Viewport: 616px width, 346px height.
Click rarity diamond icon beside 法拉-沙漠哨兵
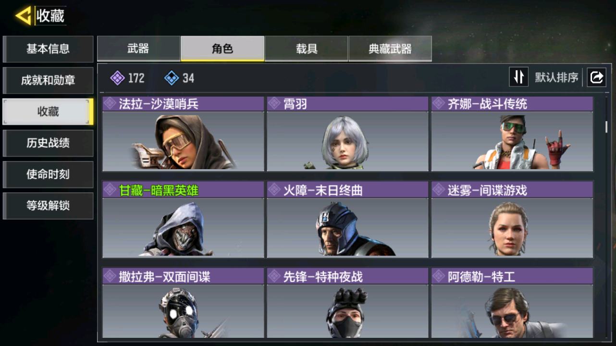tap(110, 104)
